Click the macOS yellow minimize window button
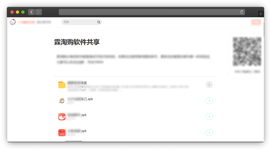271x149 pixels. click(17, 12)
